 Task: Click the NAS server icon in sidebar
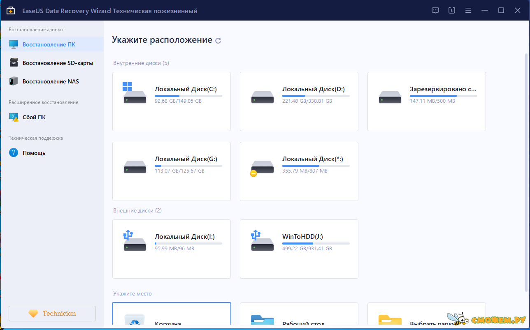(14, 81)
